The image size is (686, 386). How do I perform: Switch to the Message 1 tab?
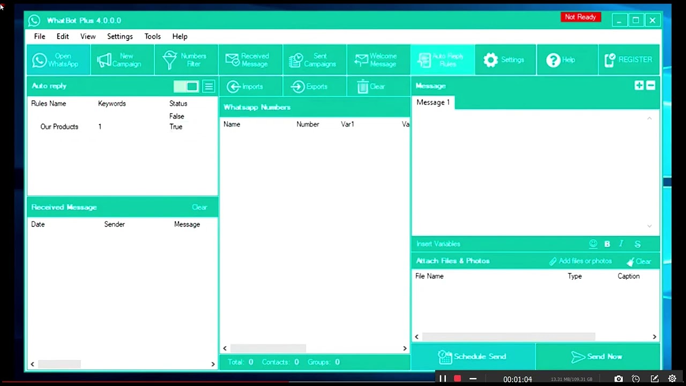pyautogui.click(x=433, y=102)
